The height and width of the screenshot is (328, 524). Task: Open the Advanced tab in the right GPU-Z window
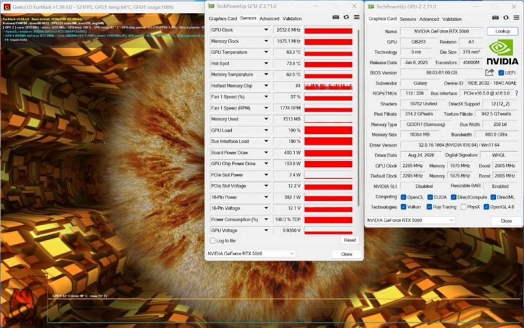[x=429, y=19]
